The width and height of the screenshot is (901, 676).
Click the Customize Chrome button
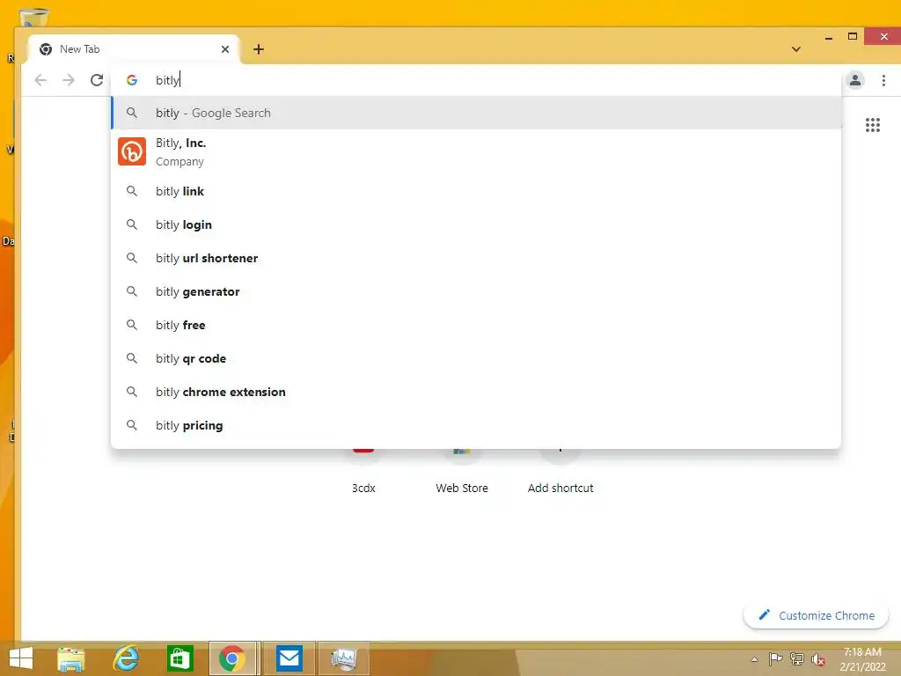816,615
